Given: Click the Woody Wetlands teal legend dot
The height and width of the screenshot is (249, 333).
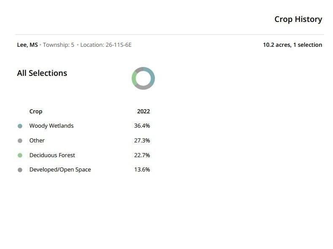Looking at the screenshot, I should [x=20, y=126].
